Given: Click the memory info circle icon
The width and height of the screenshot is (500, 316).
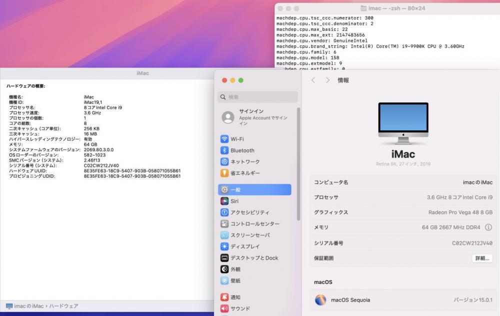Looking at the screenshot, I should [x=488, y=227].
